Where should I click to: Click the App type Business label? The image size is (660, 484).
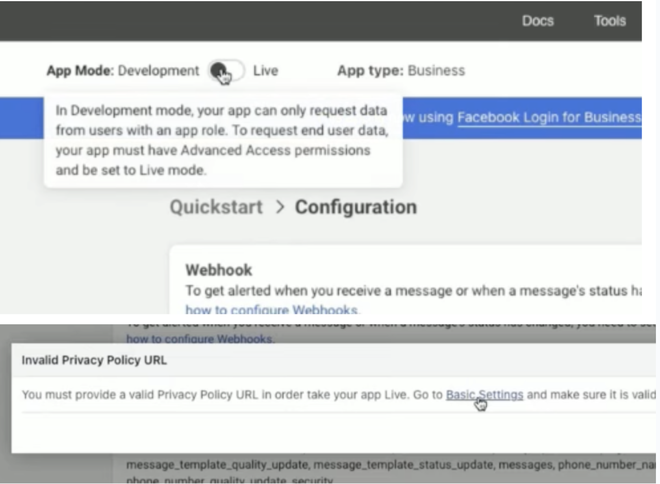[401, 70]
